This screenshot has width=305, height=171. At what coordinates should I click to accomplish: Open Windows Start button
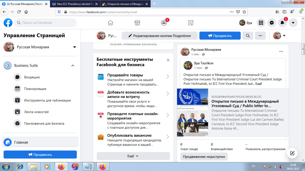pos(6,167)
